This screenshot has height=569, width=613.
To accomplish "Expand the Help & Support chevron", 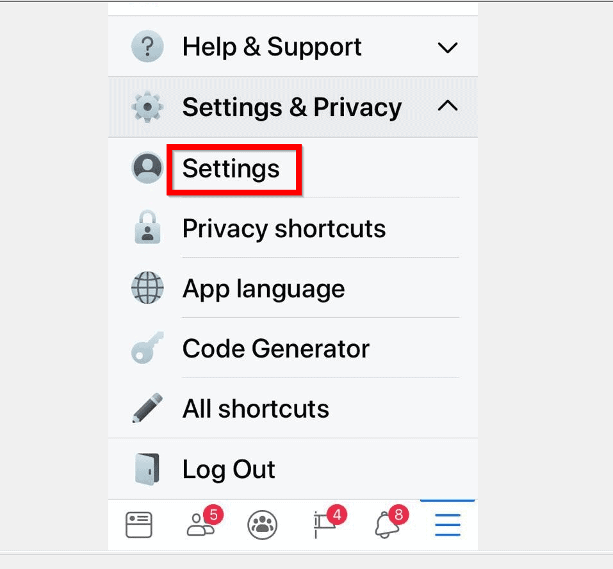I will [447, 47].
